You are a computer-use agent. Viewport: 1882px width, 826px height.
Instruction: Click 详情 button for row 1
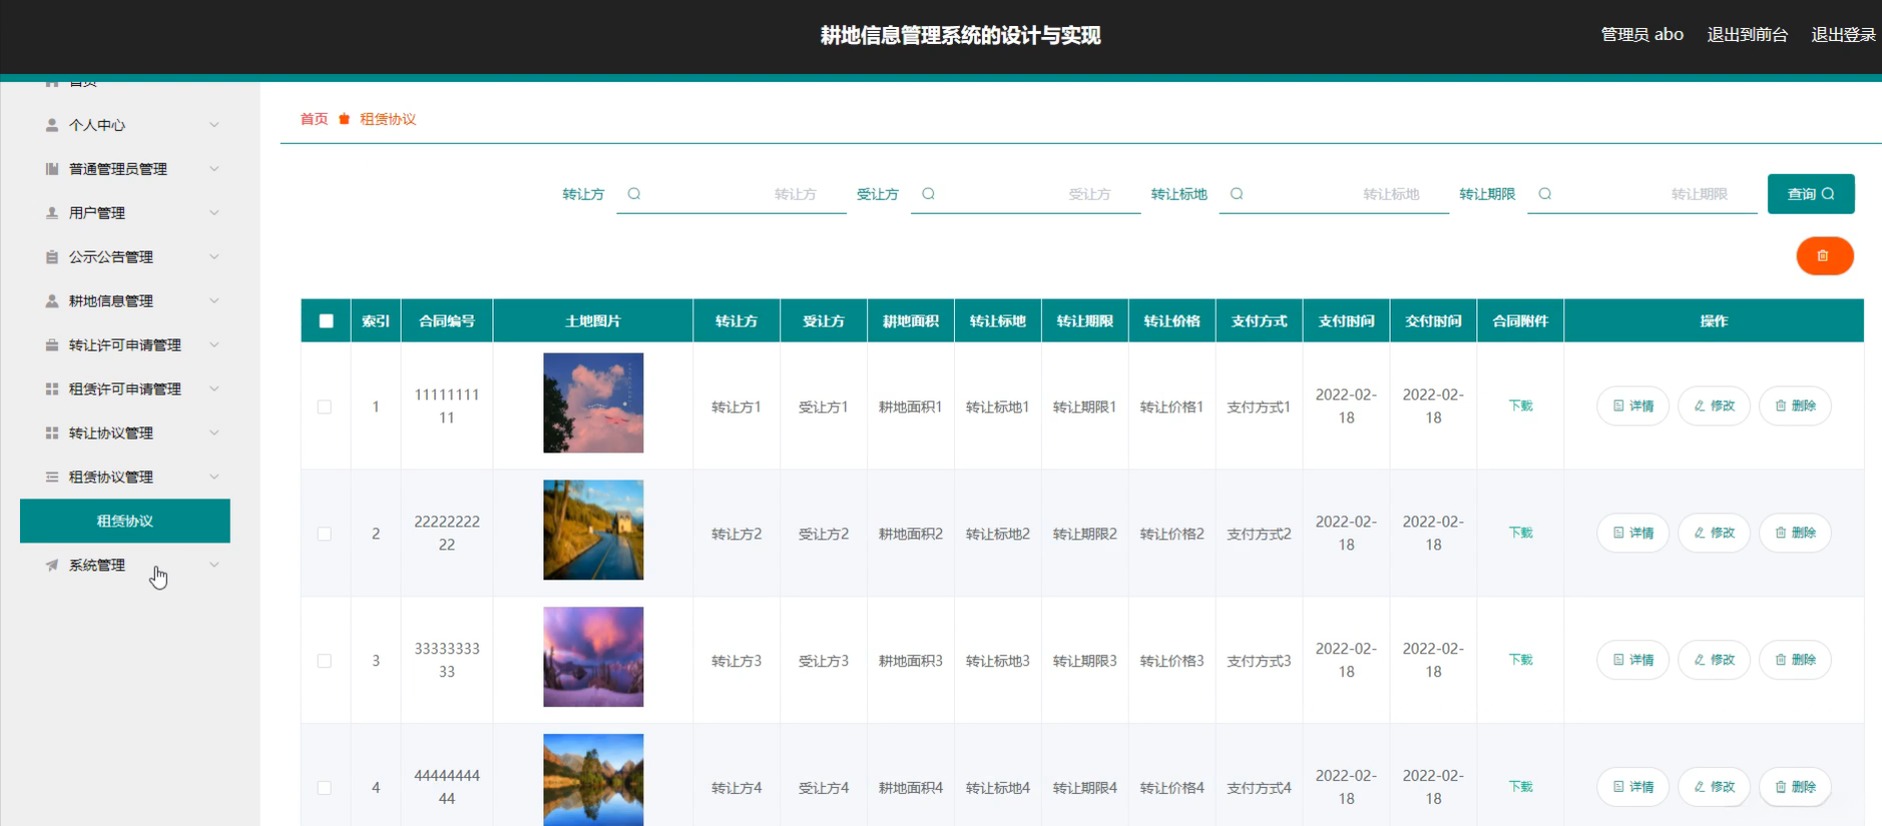pos(1633,406)
